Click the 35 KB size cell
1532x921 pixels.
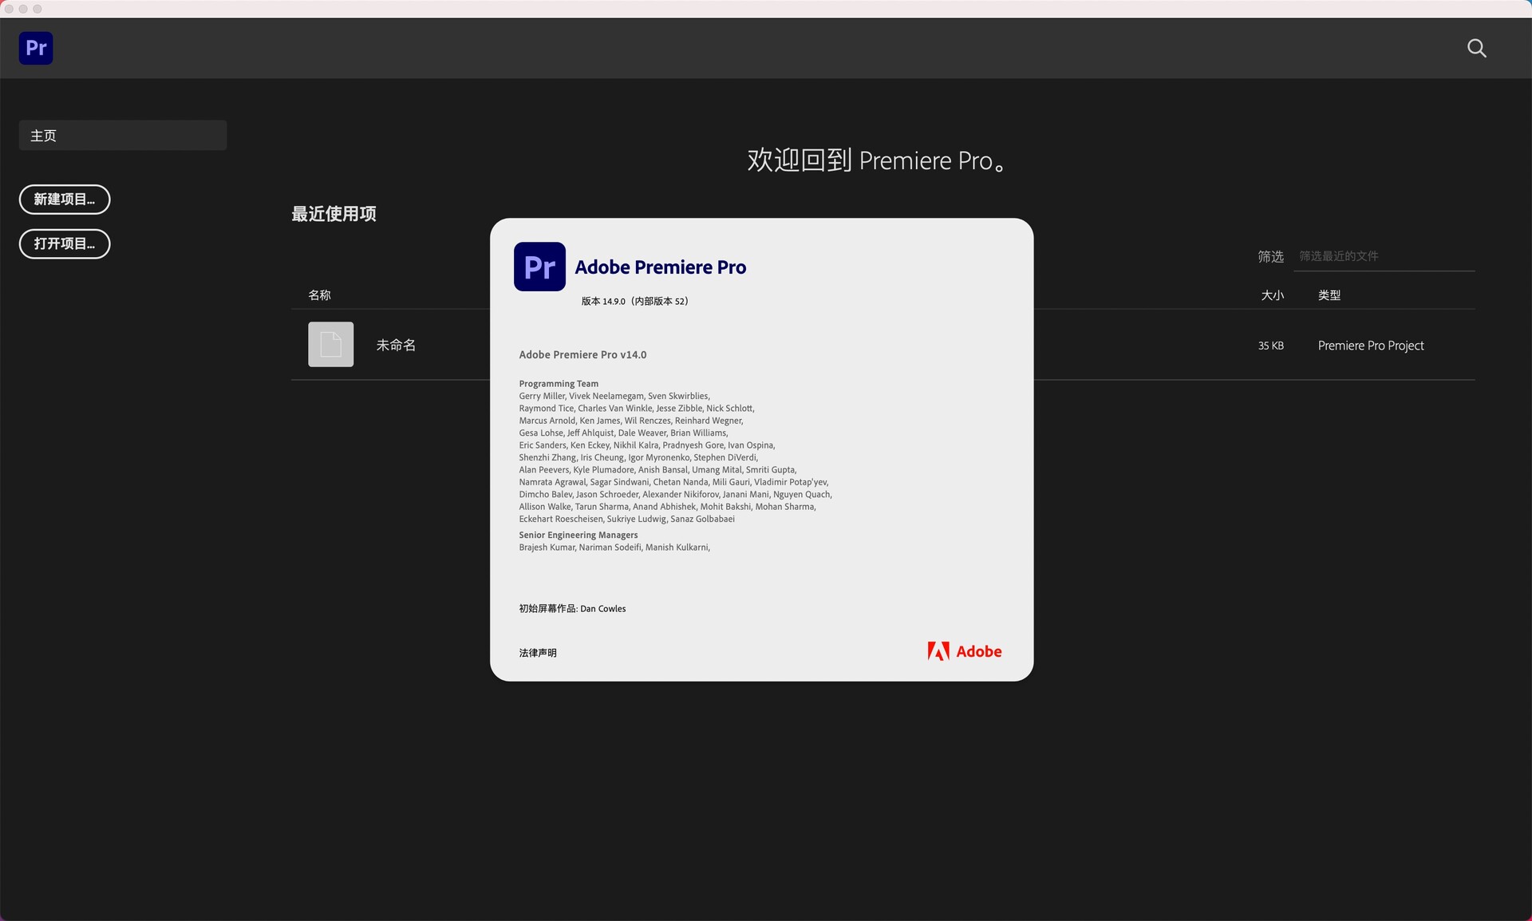(x=1270, y=346)
